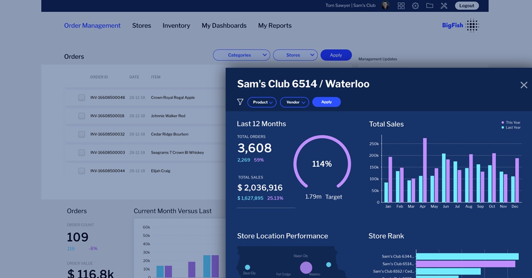Click Tom Sawyer's profile avatar
The width and height of the screenshot is (532, 278).
(x=385, y=6)
